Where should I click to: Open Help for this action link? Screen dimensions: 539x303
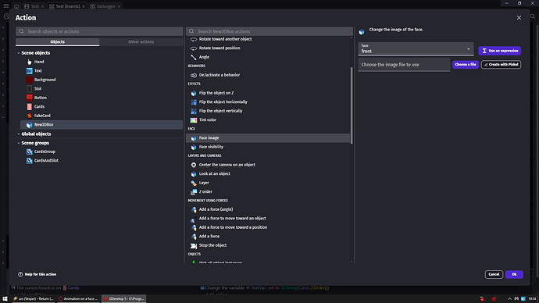click(x=37, y=274)
